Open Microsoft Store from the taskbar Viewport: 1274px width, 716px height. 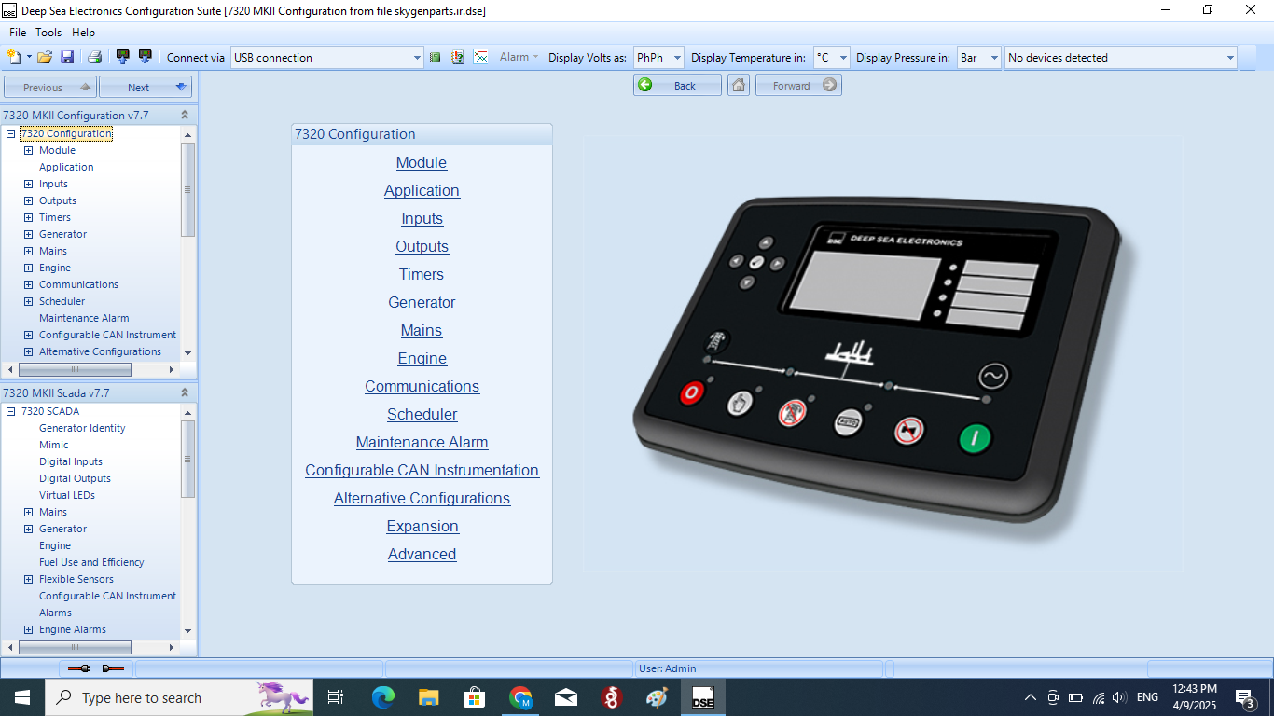[x=474, y=697]
